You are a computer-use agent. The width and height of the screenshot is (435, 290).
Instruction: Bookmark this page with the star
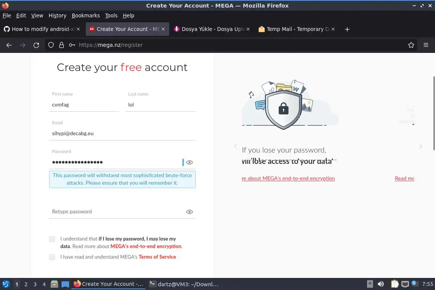[x=411, y=45]
